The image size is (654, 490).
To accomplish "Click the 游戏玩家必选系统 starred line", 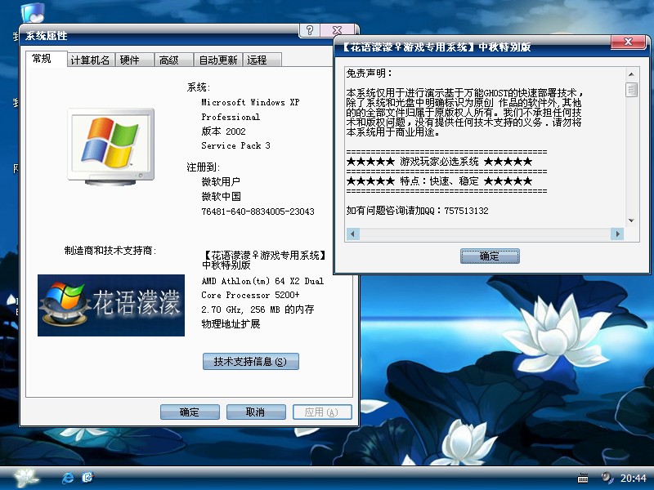I will pyautogui.click(x=439, y=161).
